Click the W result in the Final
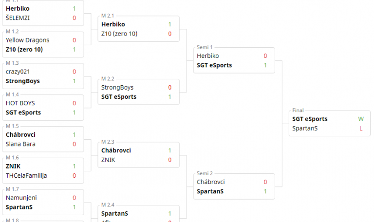 [360, 119]
